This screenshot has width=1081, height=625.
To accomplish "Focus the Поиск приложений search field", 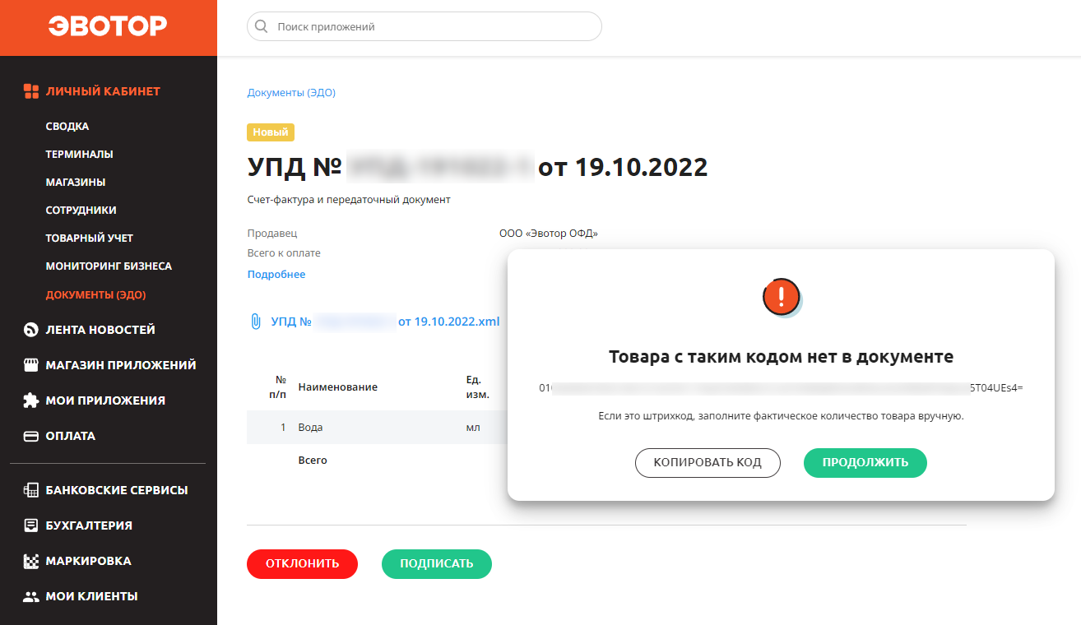I will point(425,26).
